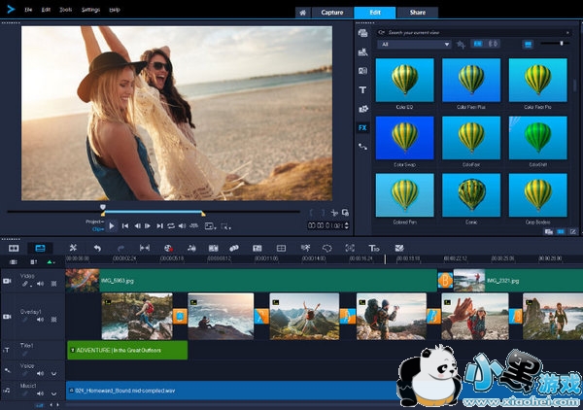Open the Tools menu
The width and height of the screenshot is (583, 410).
tap(65, 9)
